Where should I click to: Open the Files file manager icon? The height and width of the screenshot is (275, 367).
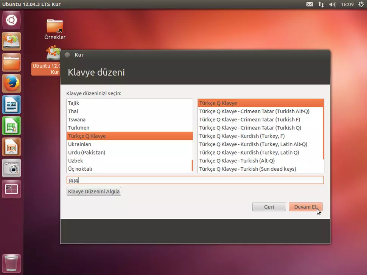click(x=11, y=62)
